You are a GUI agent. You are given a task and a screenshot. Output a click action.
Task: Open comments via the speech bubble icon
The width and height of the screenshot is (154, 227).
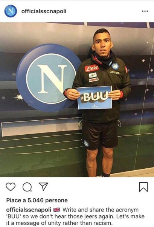(x=27, y=187)
